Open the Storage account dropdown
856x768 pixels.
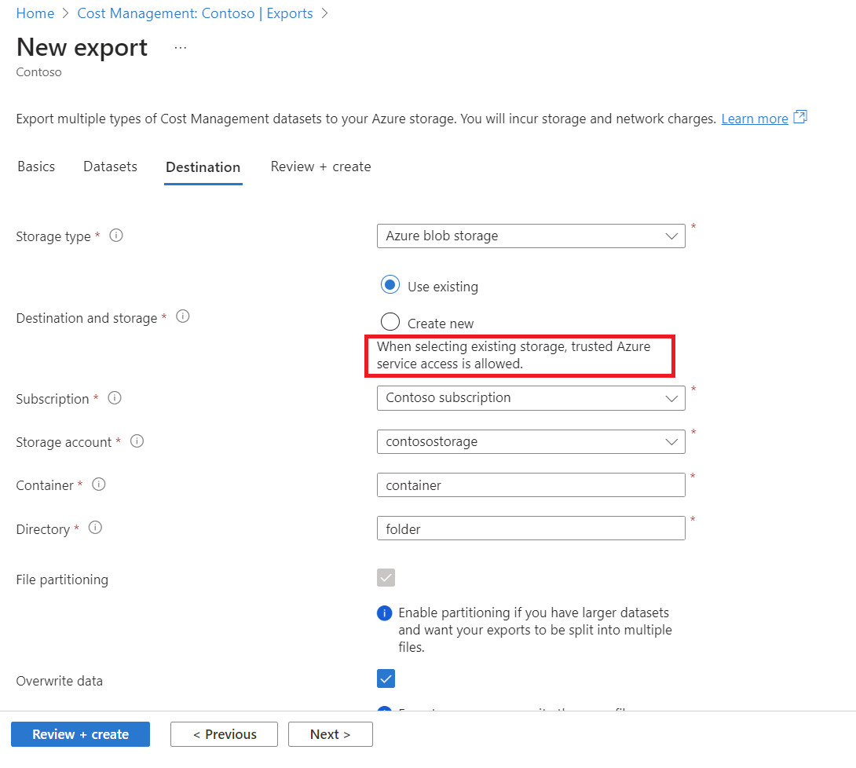[x=531, y=441]
